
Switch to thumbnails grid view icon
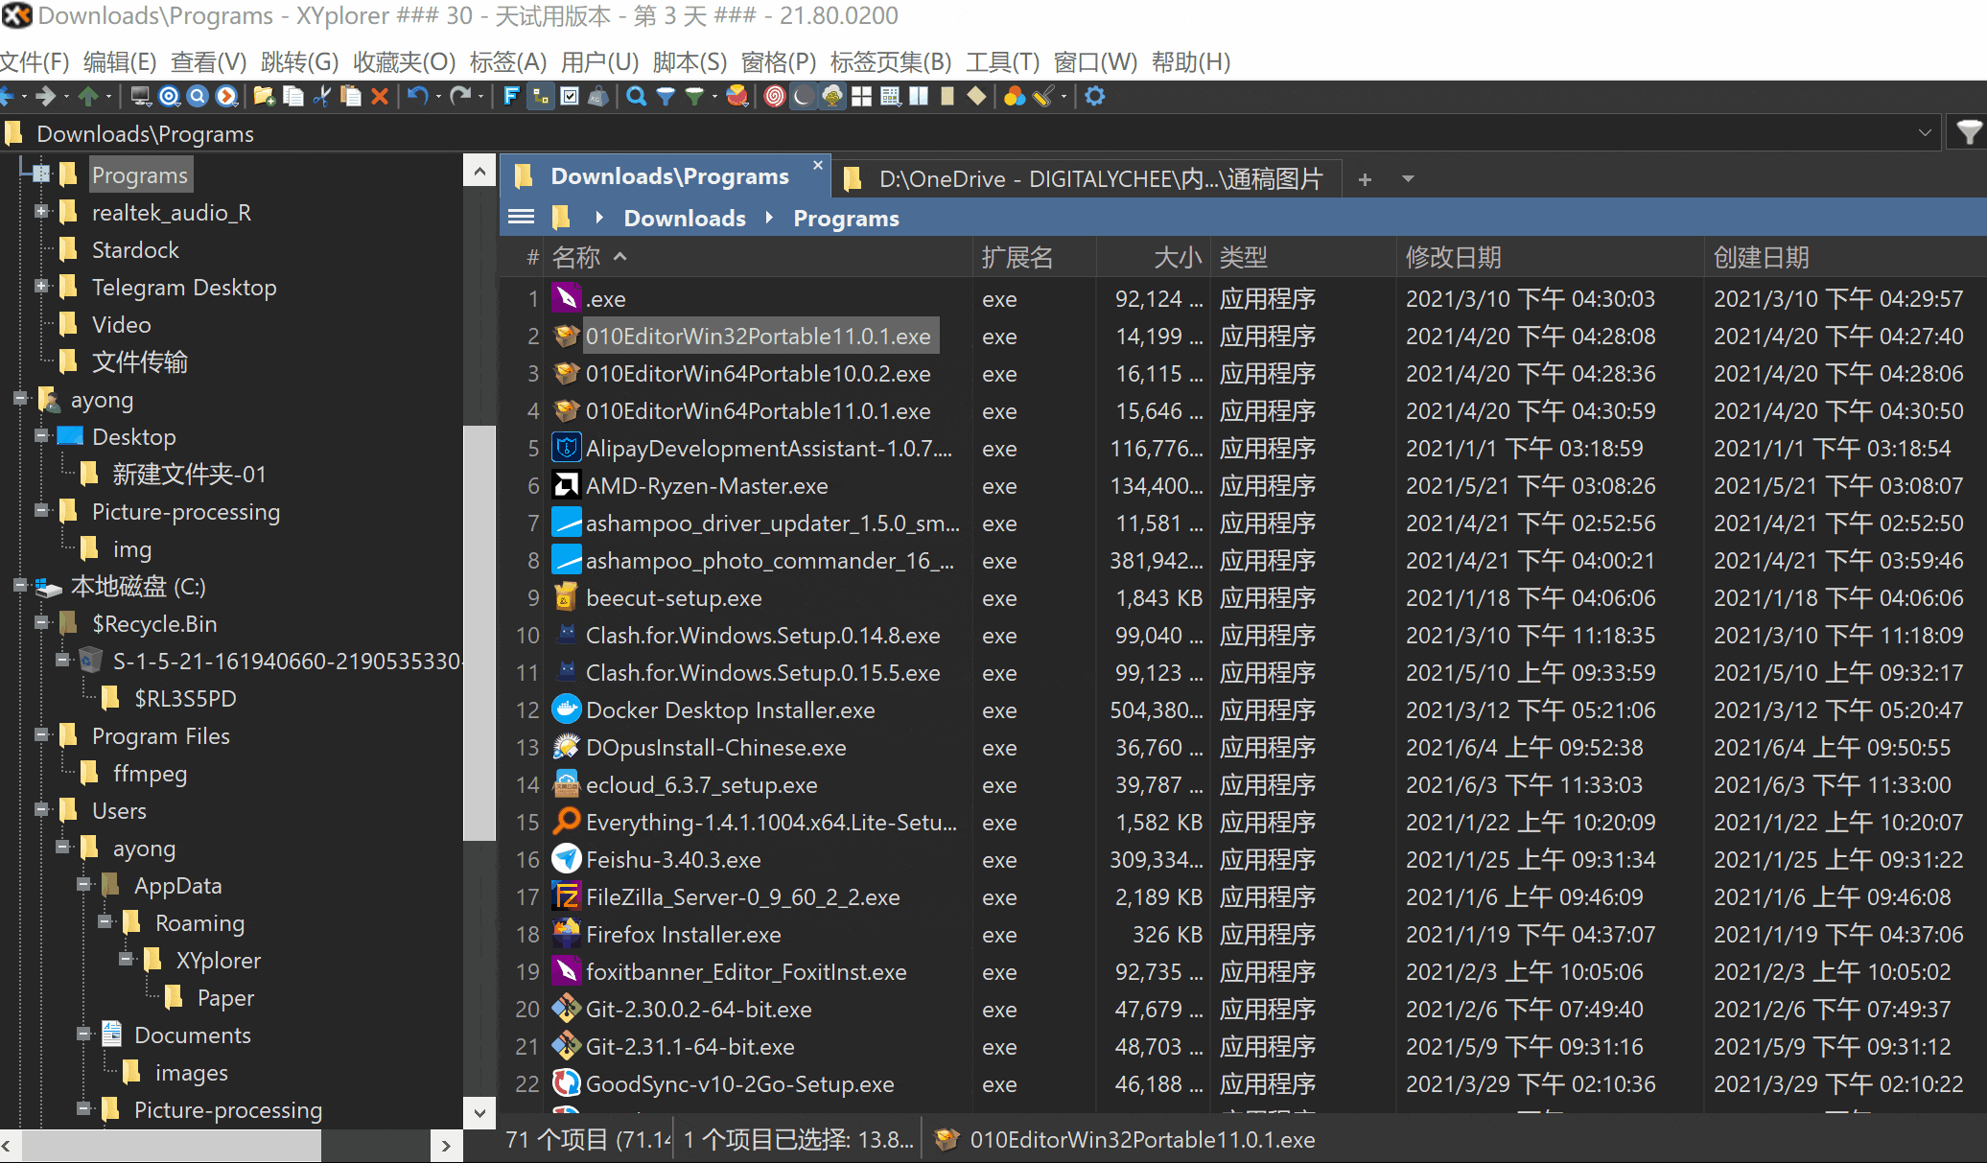tap(862, 96)
